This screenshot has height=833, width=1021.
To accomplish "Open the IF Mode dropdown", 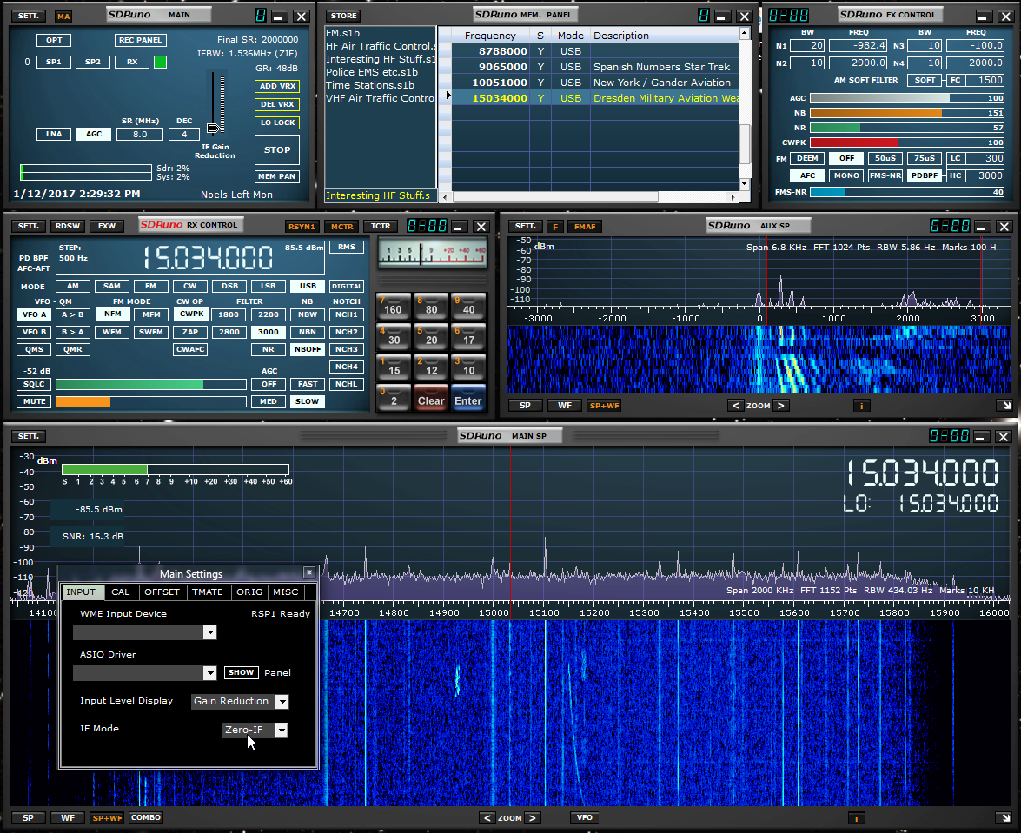I will tap(281, 731).
